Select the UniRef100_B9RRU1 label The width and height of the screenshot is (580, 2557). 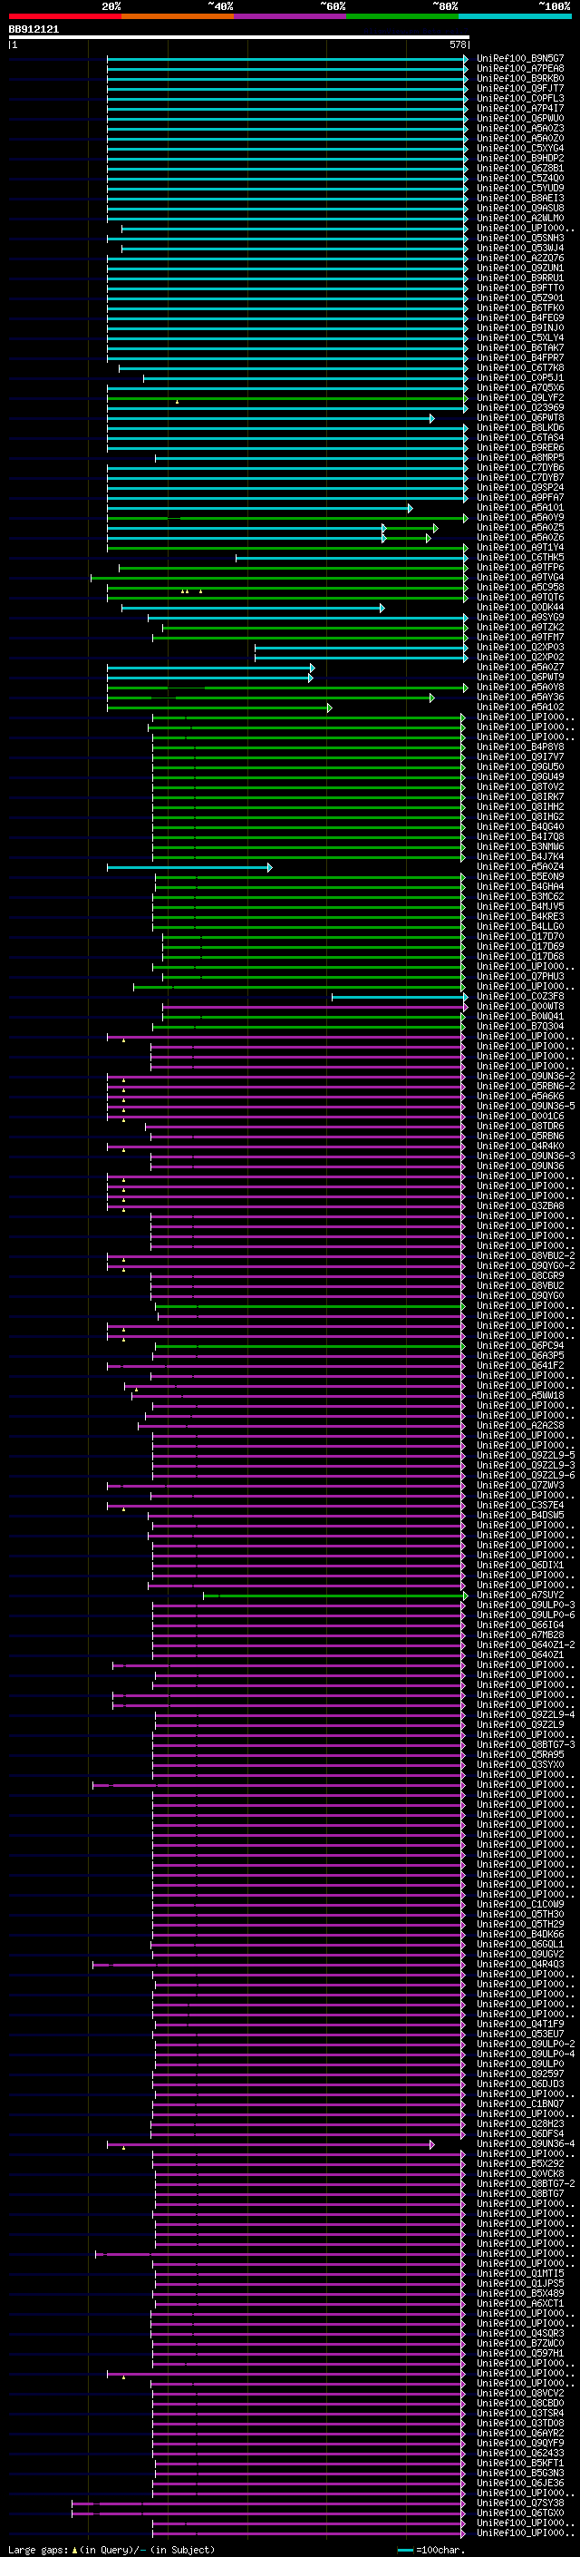point(520,278)
